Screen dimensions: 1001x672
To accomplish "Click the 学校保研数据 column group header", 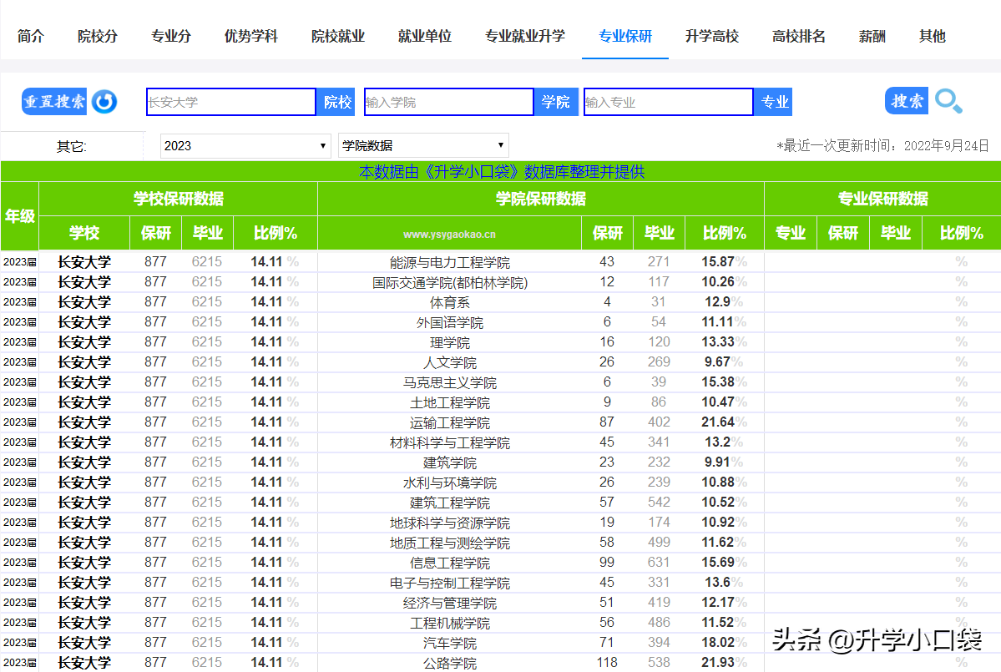I will tap(178, 200).
